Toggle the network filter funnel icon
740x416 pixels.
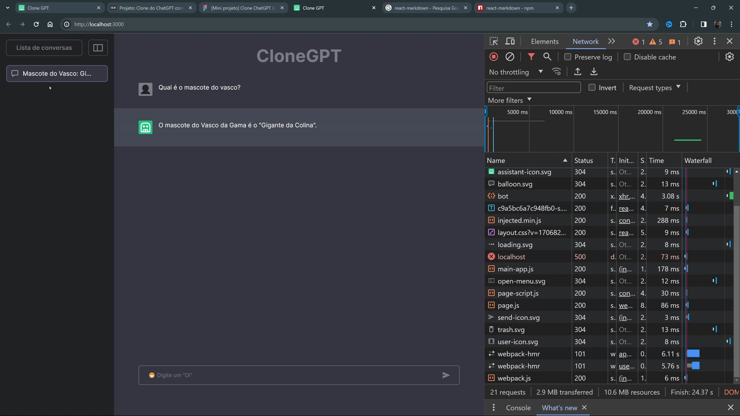(x=531, y=57)
